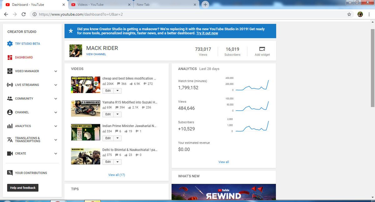The image size is (375, 202).
Task: Click the Live Streaming broadcast icon
Action: click(x=10, y=85)
